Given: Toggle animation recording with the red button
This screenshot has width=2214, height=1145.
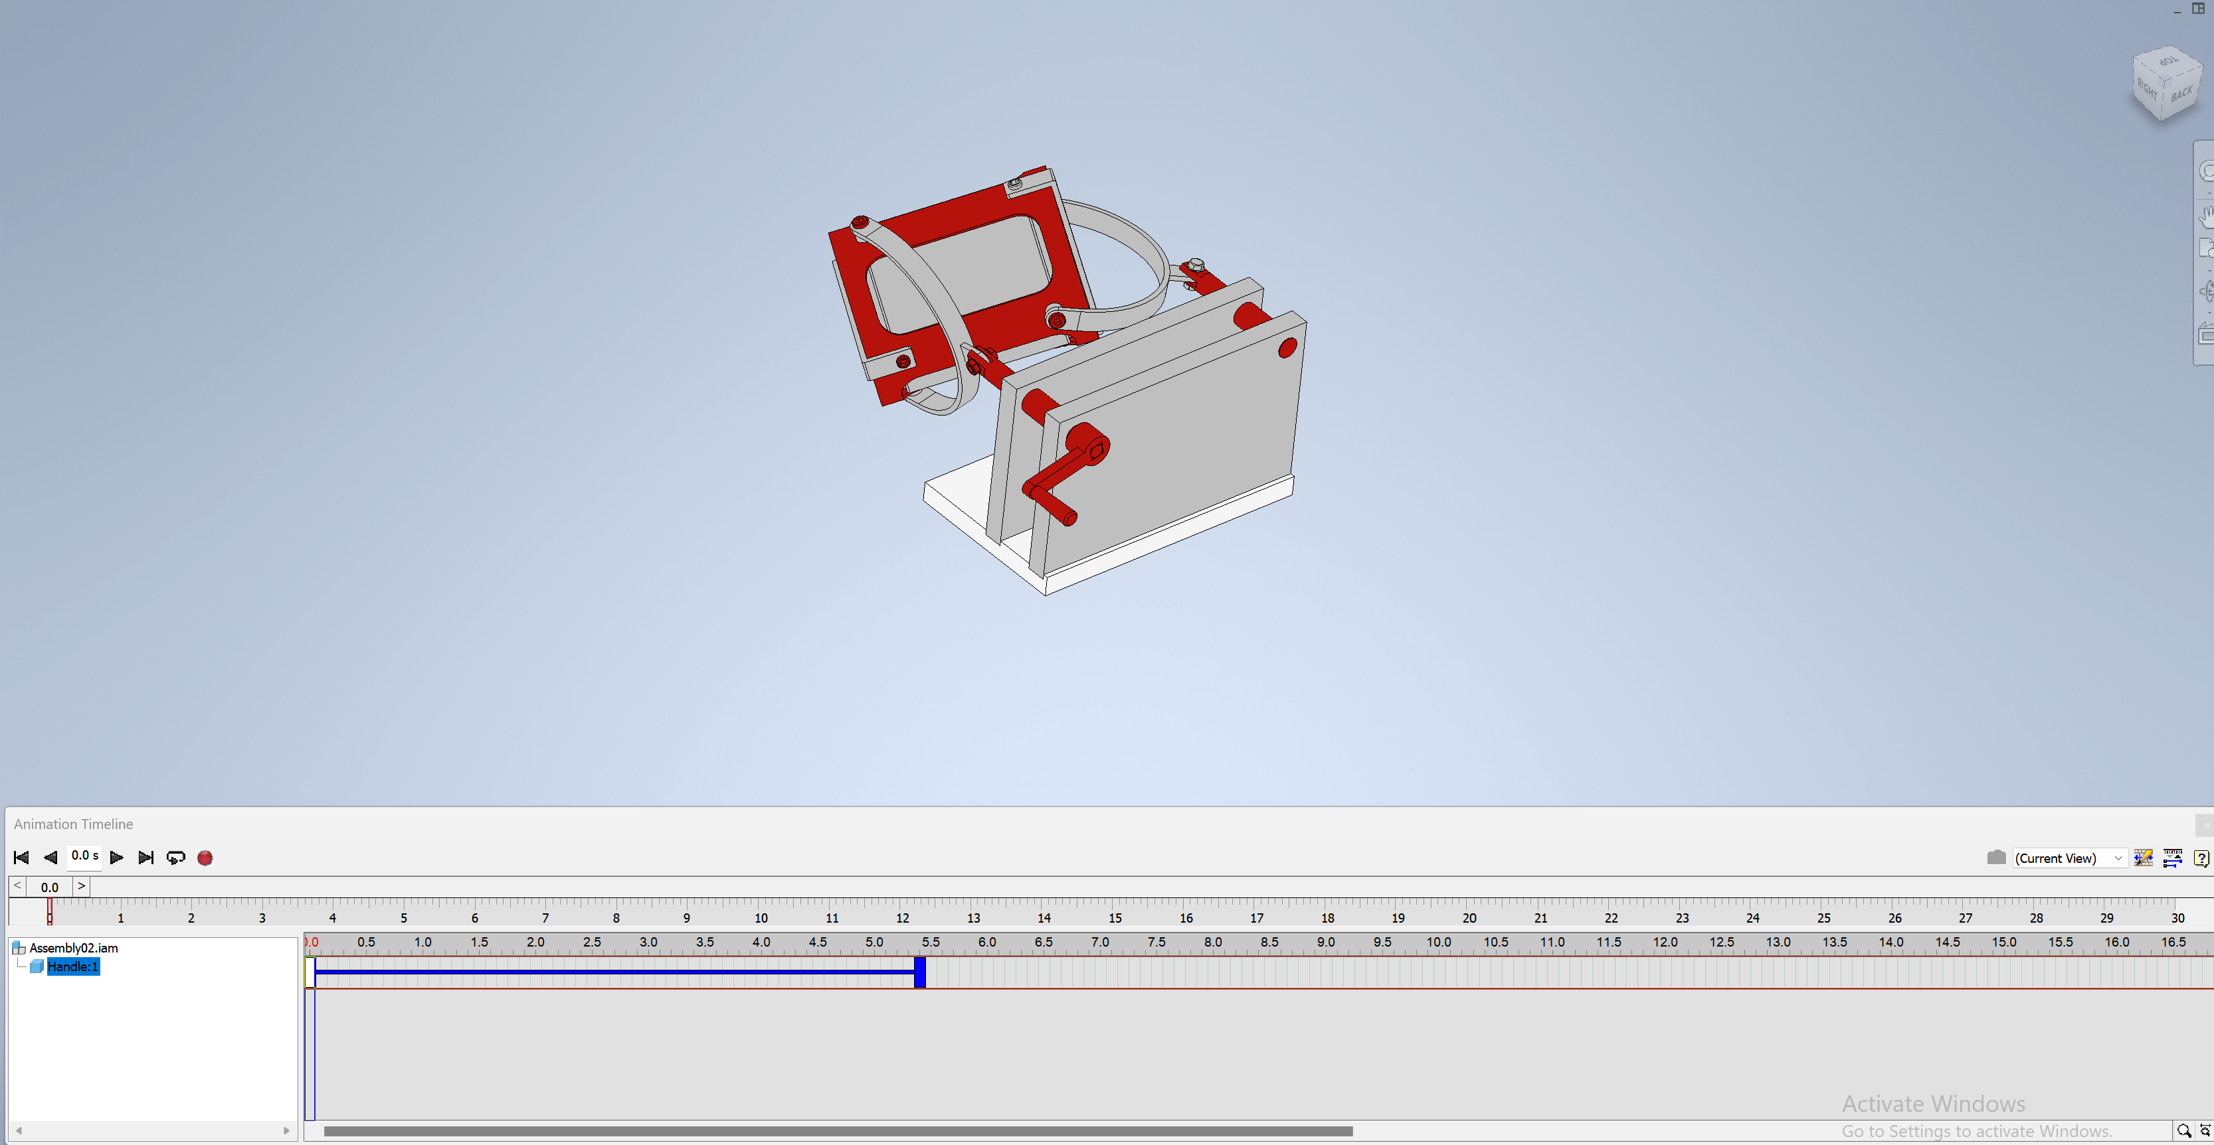Looking at the screenshot, I should pyautogui.click(x=205, y=857).
